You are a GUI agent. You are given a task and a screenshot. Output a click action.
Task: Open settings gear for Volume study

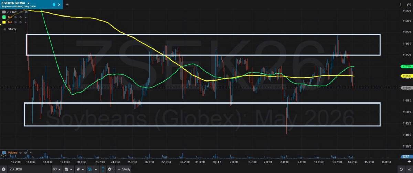click(x=25, y=152)
